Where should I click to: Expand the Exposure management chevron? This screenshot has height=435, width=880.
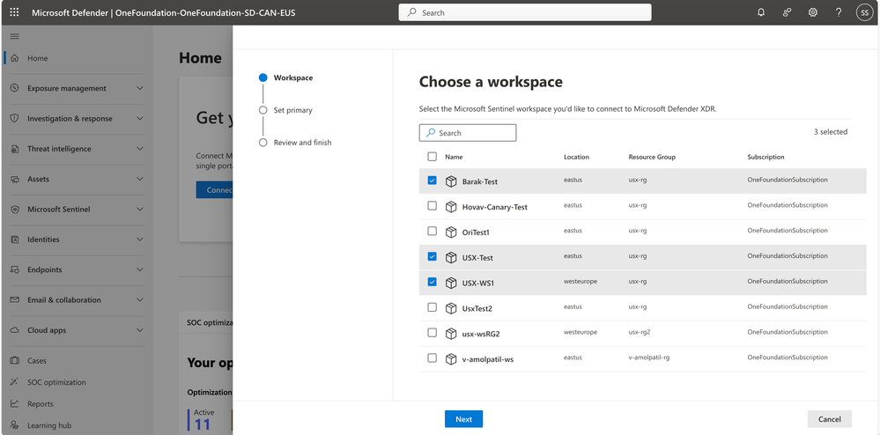[x=140, y=88]
